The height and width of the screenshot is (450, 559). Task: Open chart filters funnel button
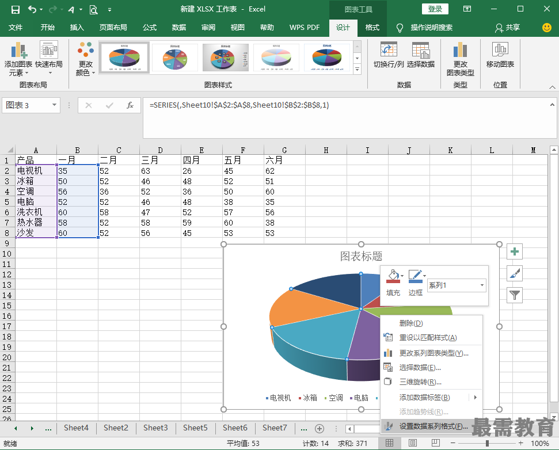coord(515,295)
